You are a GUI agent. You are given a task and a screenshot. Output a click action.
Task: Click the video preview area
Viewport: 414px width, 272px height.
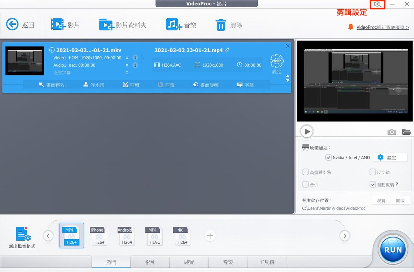pyautogui.click(x=355, y=81)
